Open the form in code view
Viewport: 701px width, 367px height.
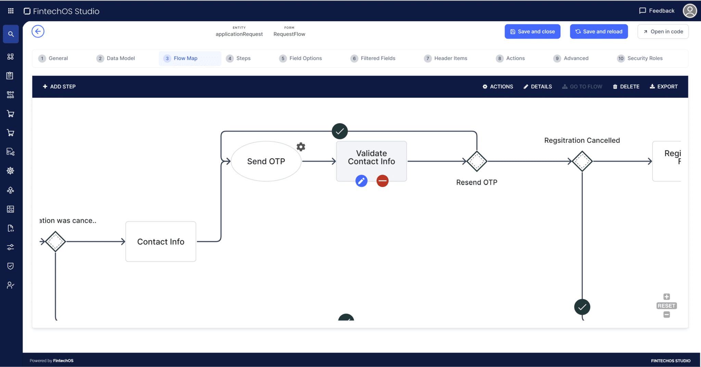663,31
